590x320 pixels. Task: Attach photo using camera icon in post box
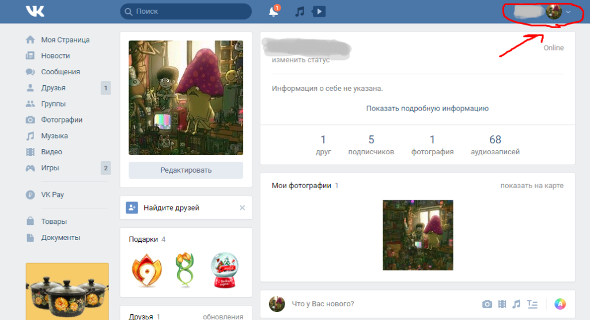click(487, 304)
